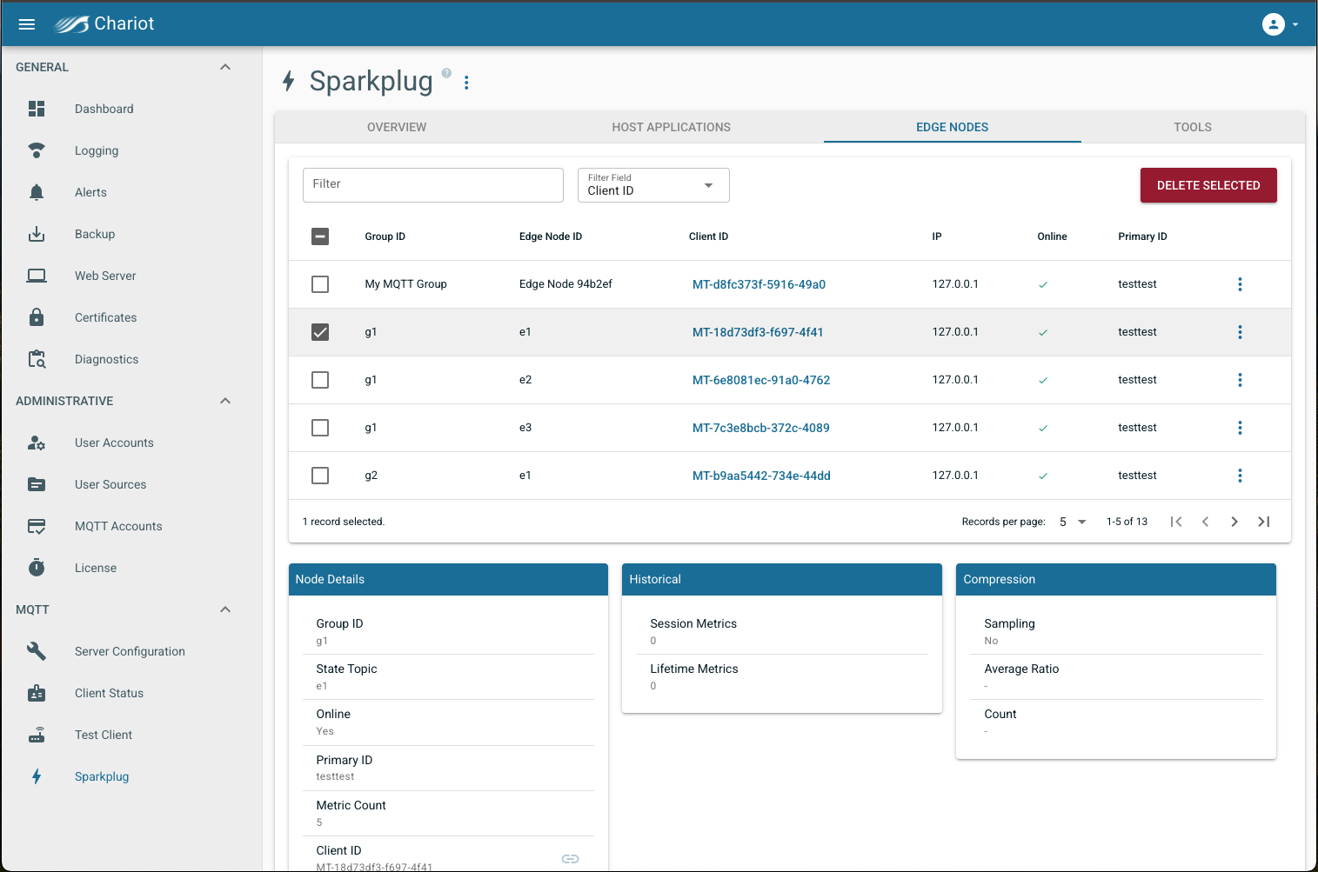The height and width of the screenshot is (872, 1318).
Task: Open row menu for Edge Node 94b2ef
Action: click(1240, 284)
